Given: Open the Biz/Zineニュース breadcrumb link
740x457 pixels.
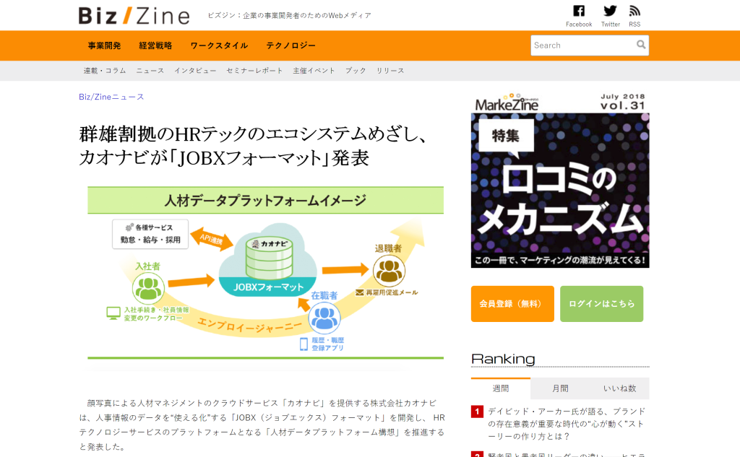Looking at the screenshot, I should (x=111, y=97).
